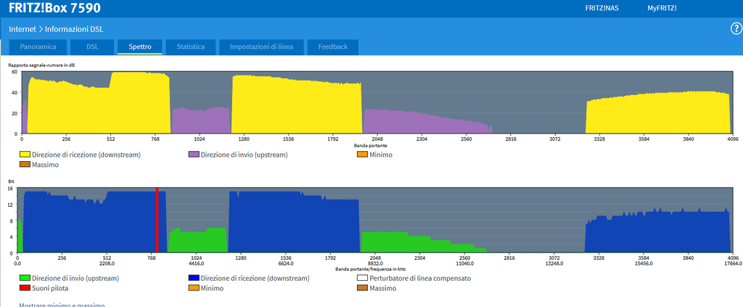743x307 pixels.
Task: Click blue downstream swatch in bit legend
Action: (194, 278)
